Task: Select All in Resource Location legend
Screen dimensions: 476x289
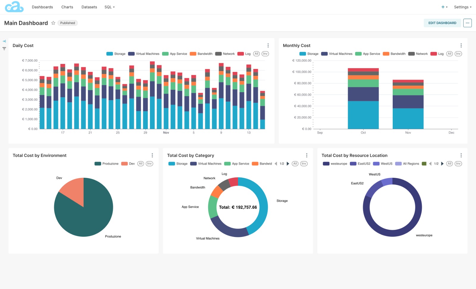Action: coord(450,164)
